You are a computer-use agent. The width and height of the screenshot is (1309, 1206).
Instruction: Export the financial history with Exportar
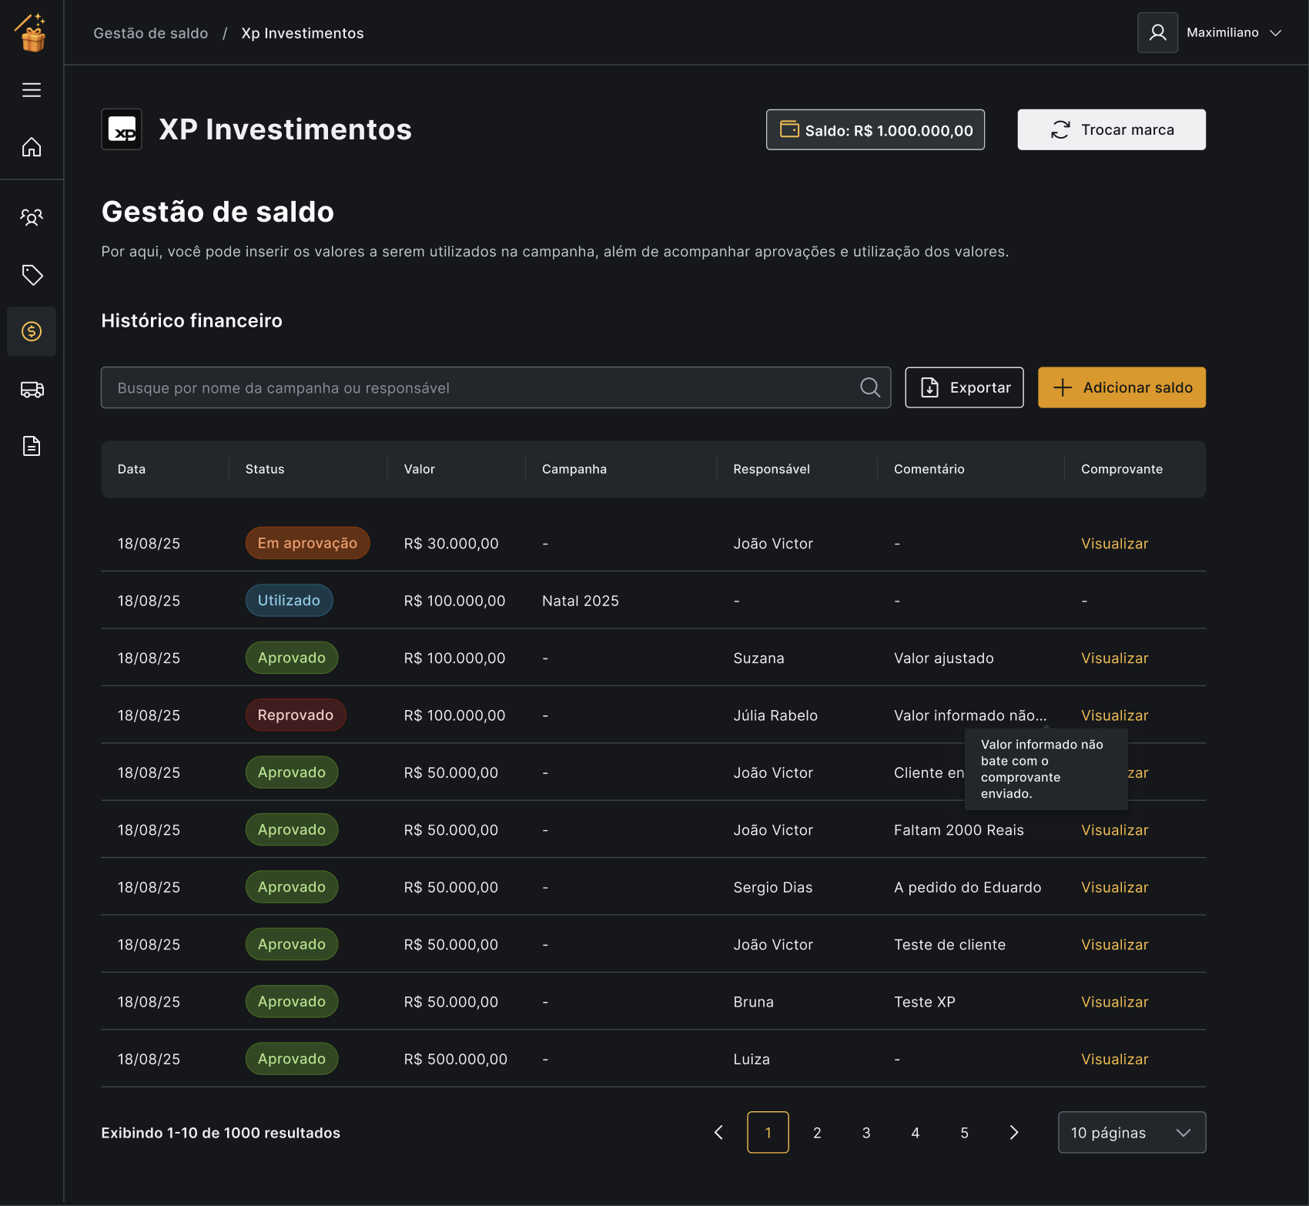[x=964, y=387]
